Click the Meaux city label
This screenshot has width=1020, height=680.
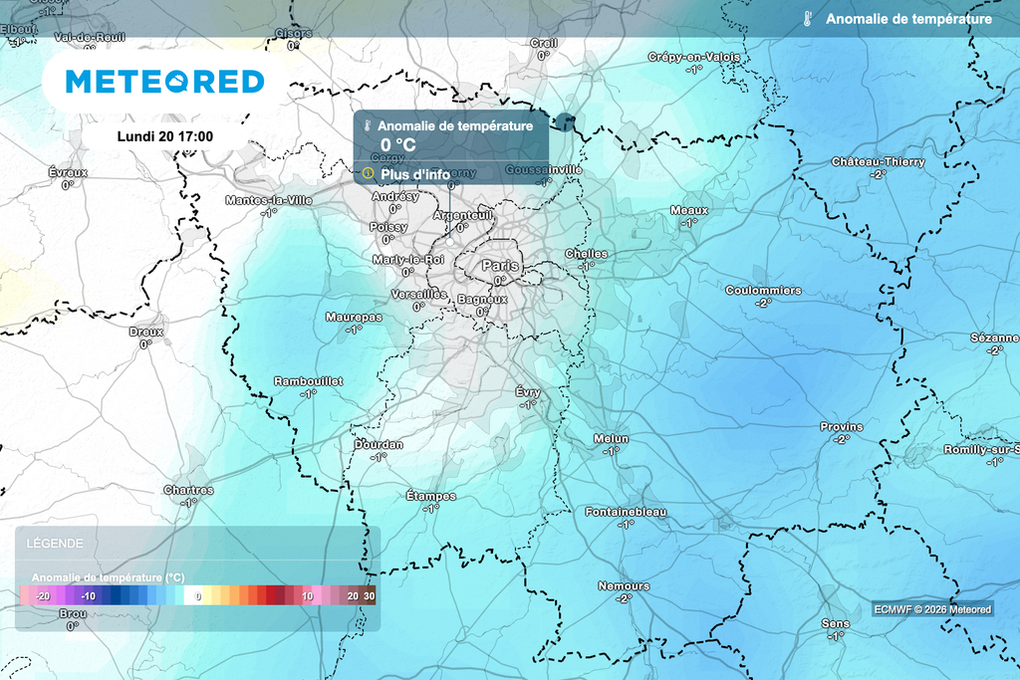pyautogui.click(x=689, y=211)
